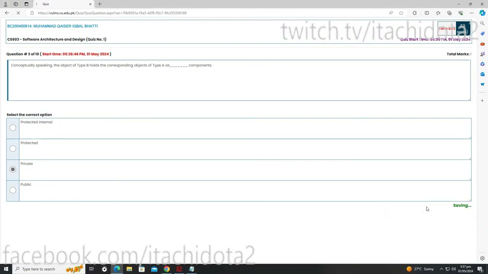Screen dimensions: 488x274
Task: Open the Workspaces icon in Edge
Action: (x=16, y=4)
